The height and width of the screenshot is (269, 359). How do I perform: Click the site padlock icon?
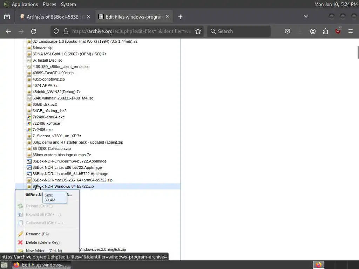[66, 31]
